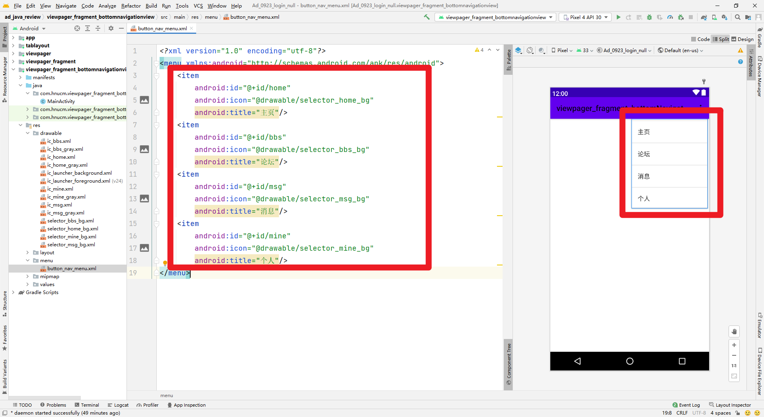
Task: Click the Collapse All icon in Project panel
Action: pos(98,28)
